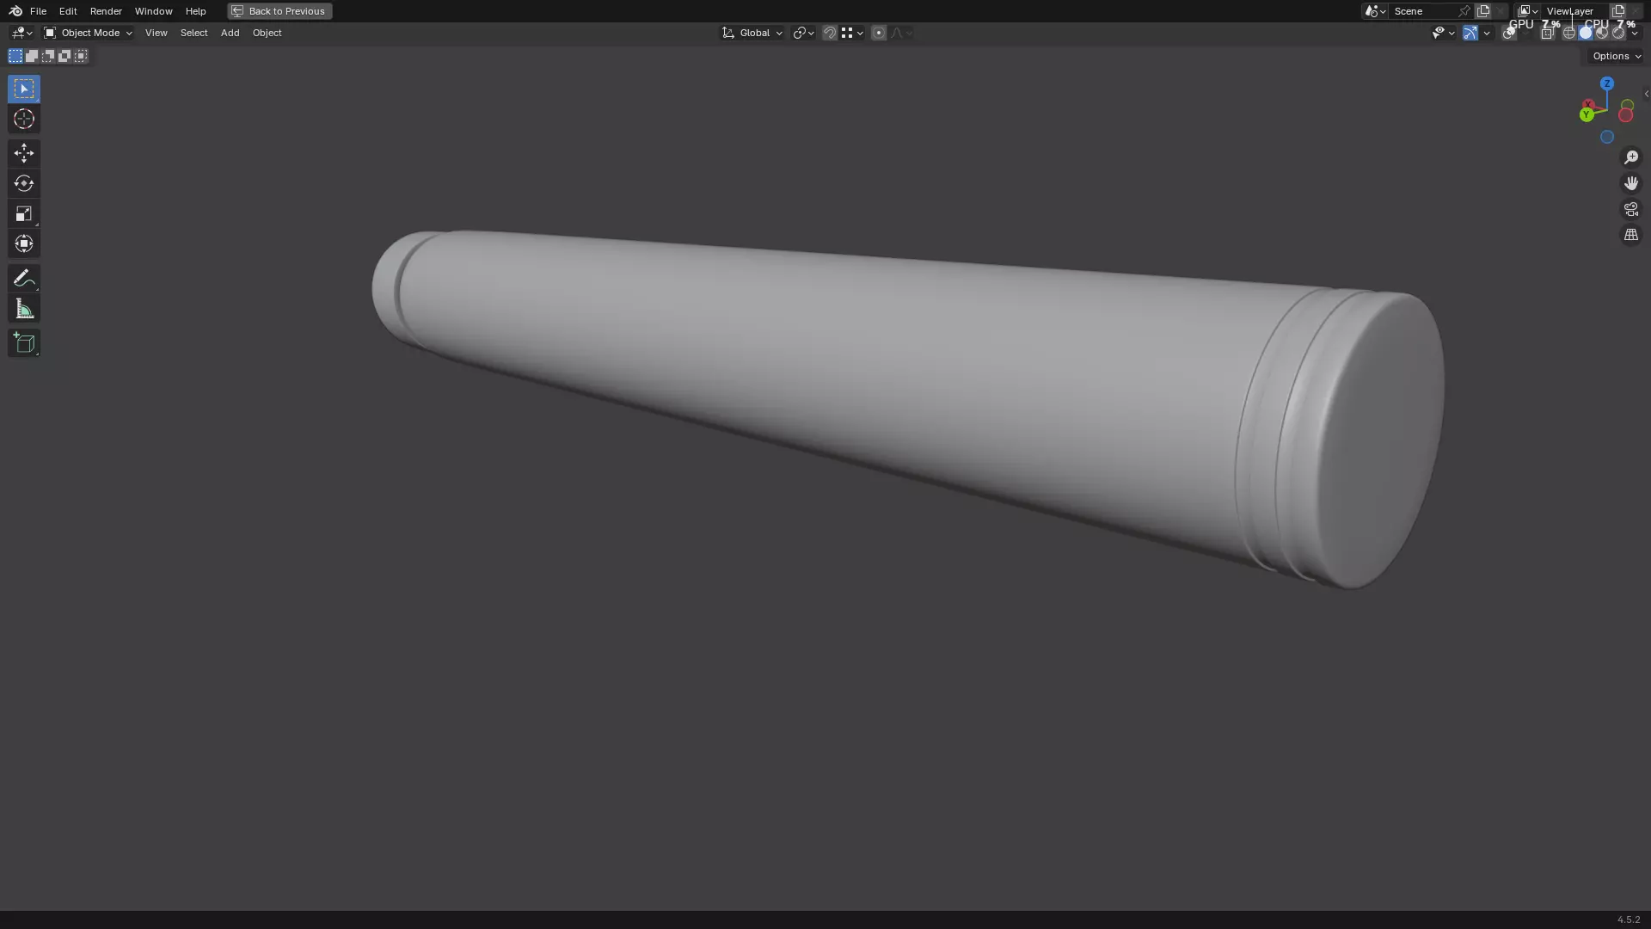Open the view layer browse dropdown
This screenshot has width=1651, height=929.
pyautogui.click(x=1528, y=11)
